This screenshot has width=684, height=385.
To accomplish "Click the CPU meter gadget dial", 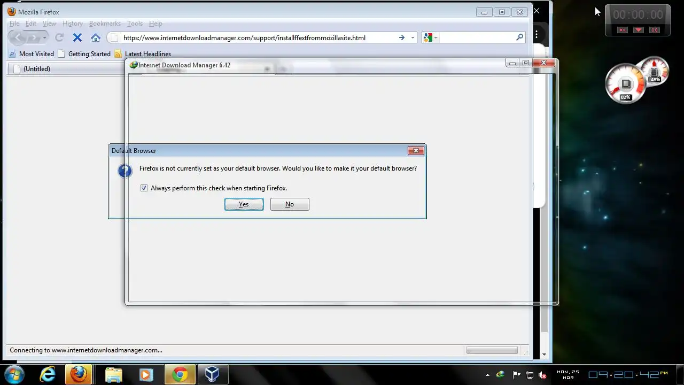I will point(625,83).
